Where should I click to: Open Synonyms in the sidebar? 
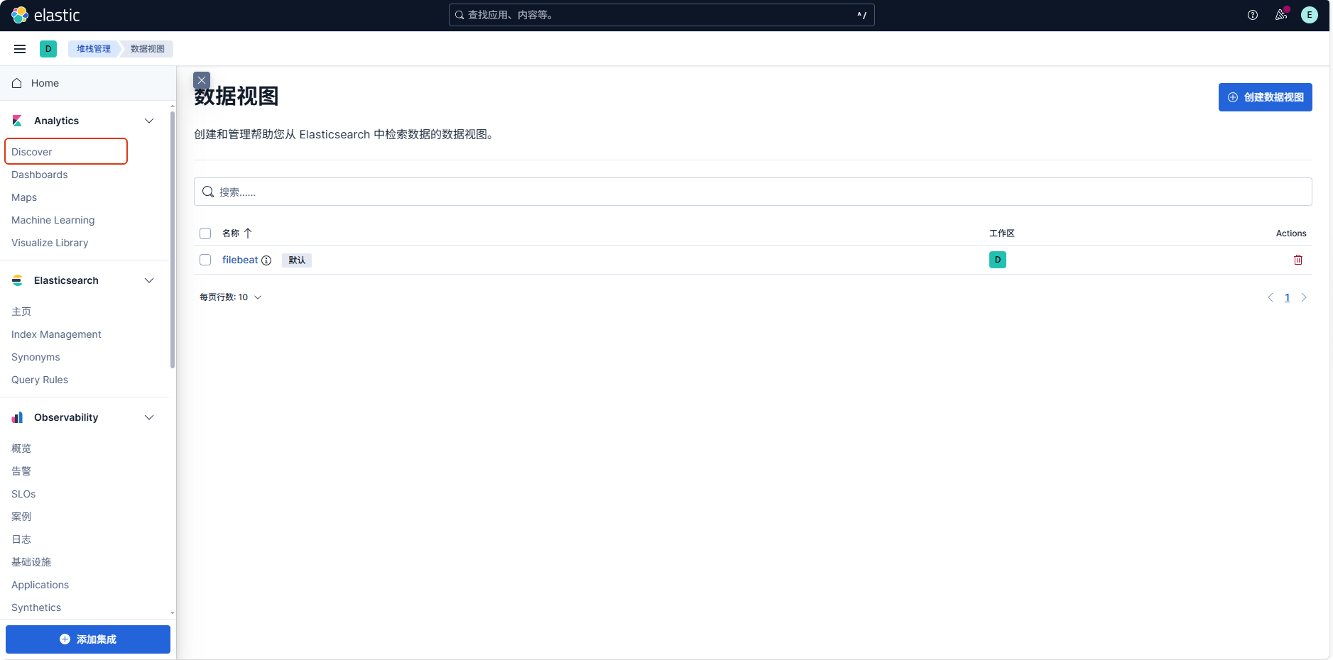tap(36, 357)
